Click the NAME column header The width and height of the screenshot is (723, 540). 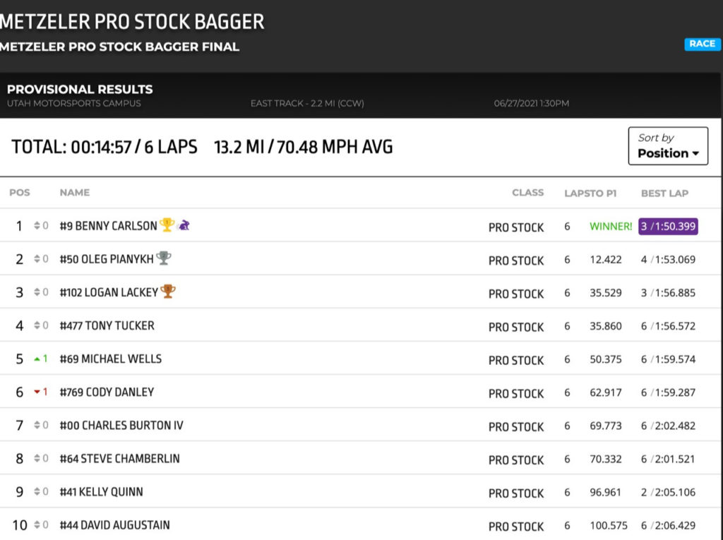74,193
